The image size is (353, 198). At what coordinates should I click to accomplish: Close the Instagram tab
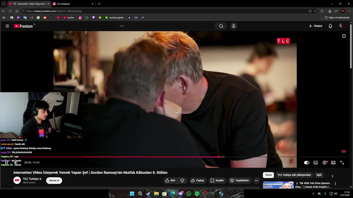(x=92, y=4)
